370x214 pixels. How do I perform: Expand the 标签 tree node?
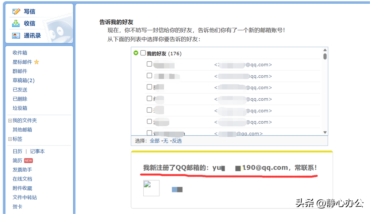pos(10,139)
